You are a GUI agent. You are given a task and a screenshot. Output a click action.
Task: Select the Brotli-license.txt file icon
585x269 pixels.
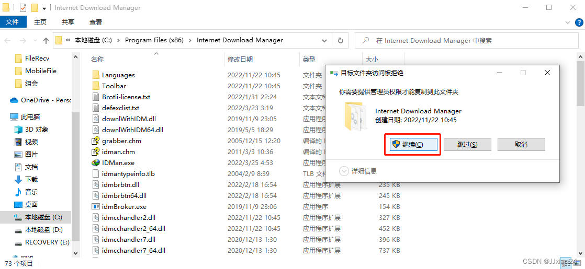[x=96, y=97]
